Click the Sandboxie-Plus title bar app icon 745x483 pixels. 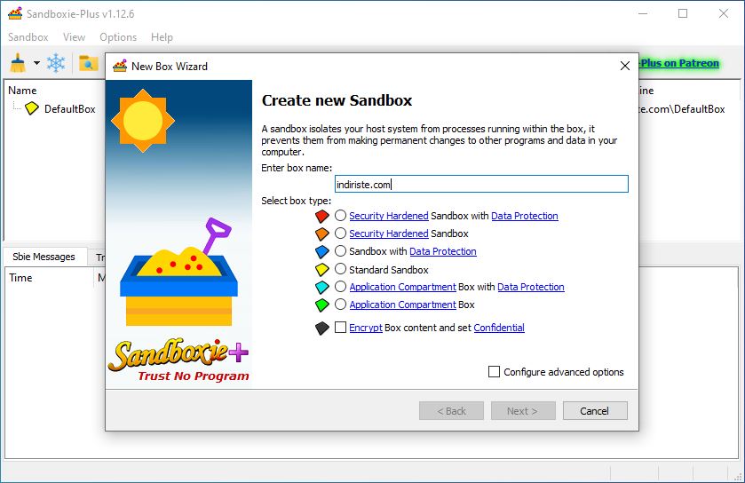point(15,14)
